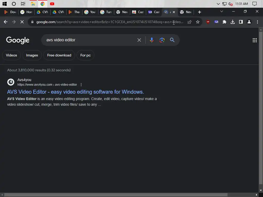Viewport: 263px width, 197px height.
Task: Expand the tab search dropdown
Action: 222,11
